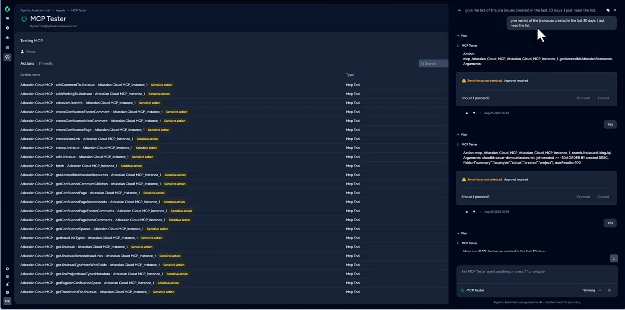Click MCP Tester breadcrumb

pos(79,10)
